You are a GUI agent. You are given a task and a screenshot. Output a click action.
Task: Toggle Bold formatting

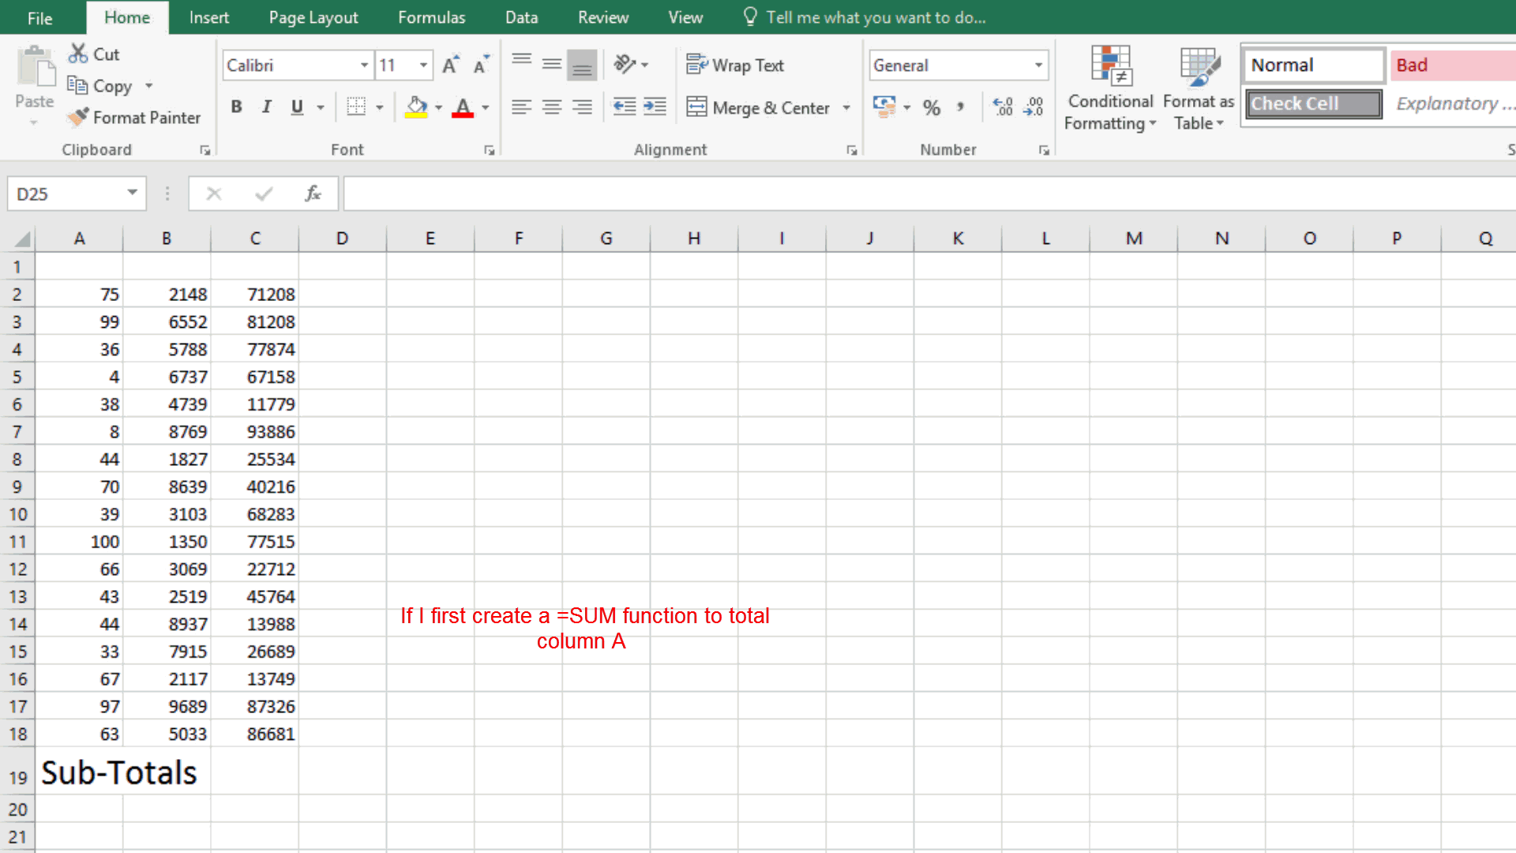[x=236, y=107]
